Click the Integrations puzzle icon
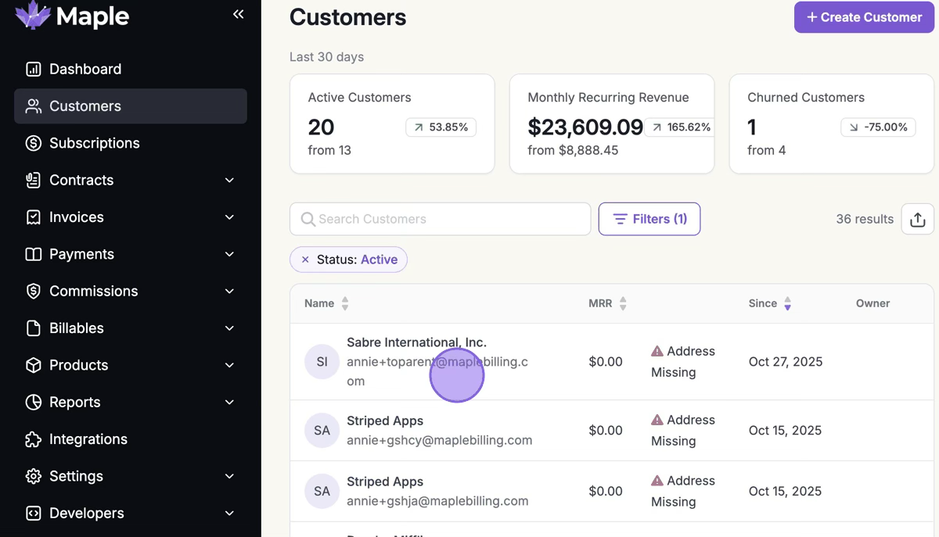939x537 pixels. 33,439
